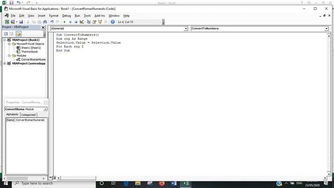Switch to Full Module View button
The width and height of the screenshot is (334, 188).
pos(54,178)
